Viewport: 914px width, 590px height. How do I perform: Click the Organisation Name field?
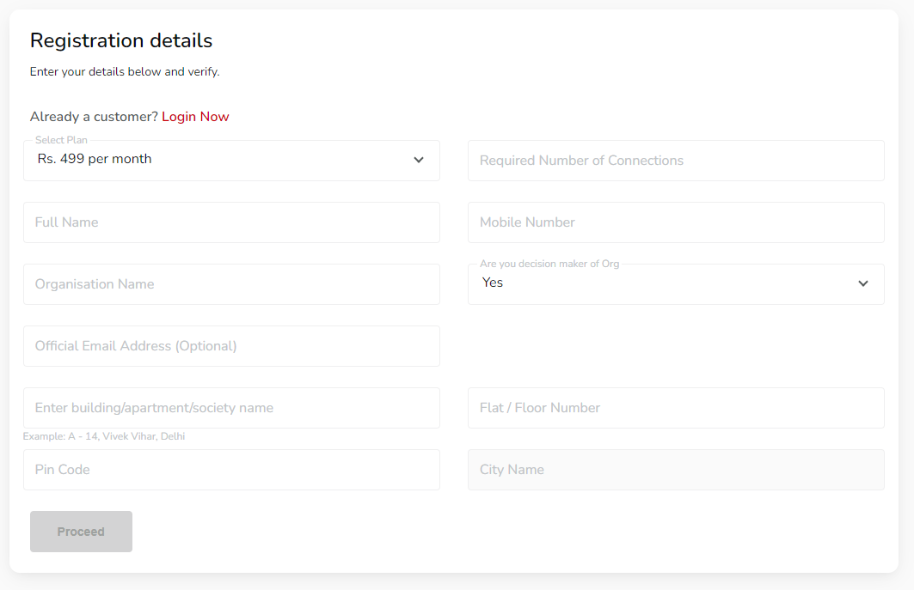(231, 284)
